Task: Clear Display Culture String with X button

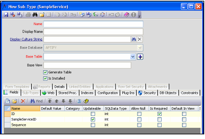Action: coord(140,39)
